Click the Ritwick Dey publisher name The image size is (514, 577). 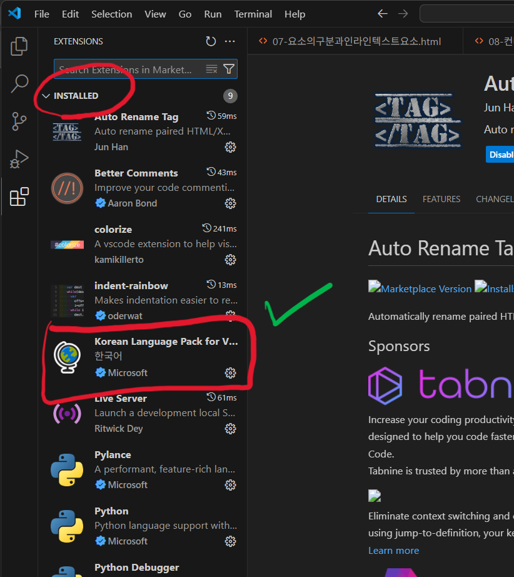118,429
